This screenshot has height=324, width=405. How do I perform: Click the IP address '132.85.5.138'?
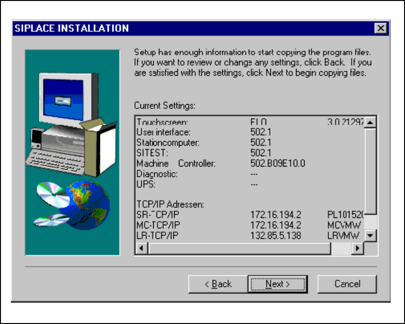pos(276,236)
